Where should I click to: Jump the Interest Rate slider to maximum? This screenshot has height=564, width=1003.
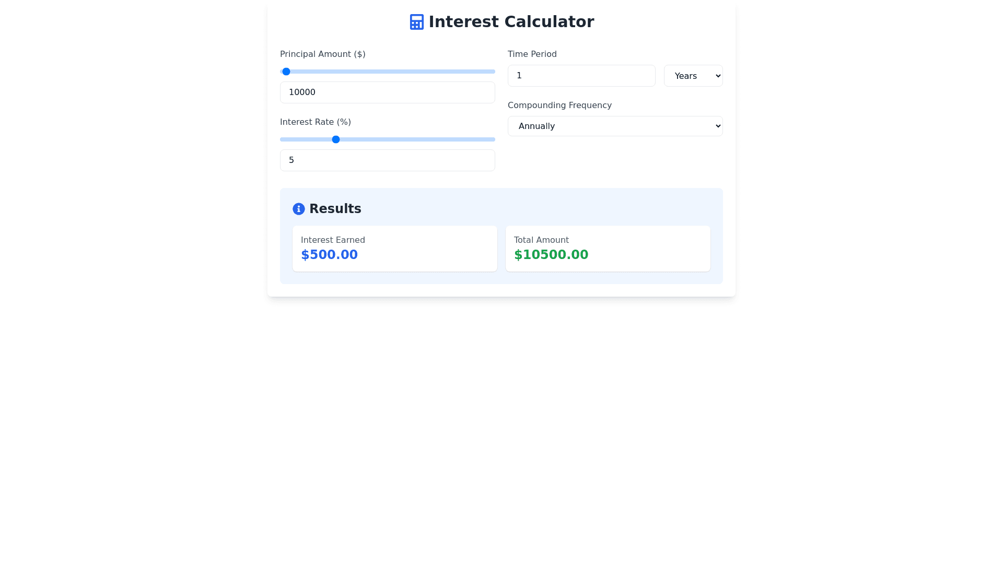pos(494,139)
